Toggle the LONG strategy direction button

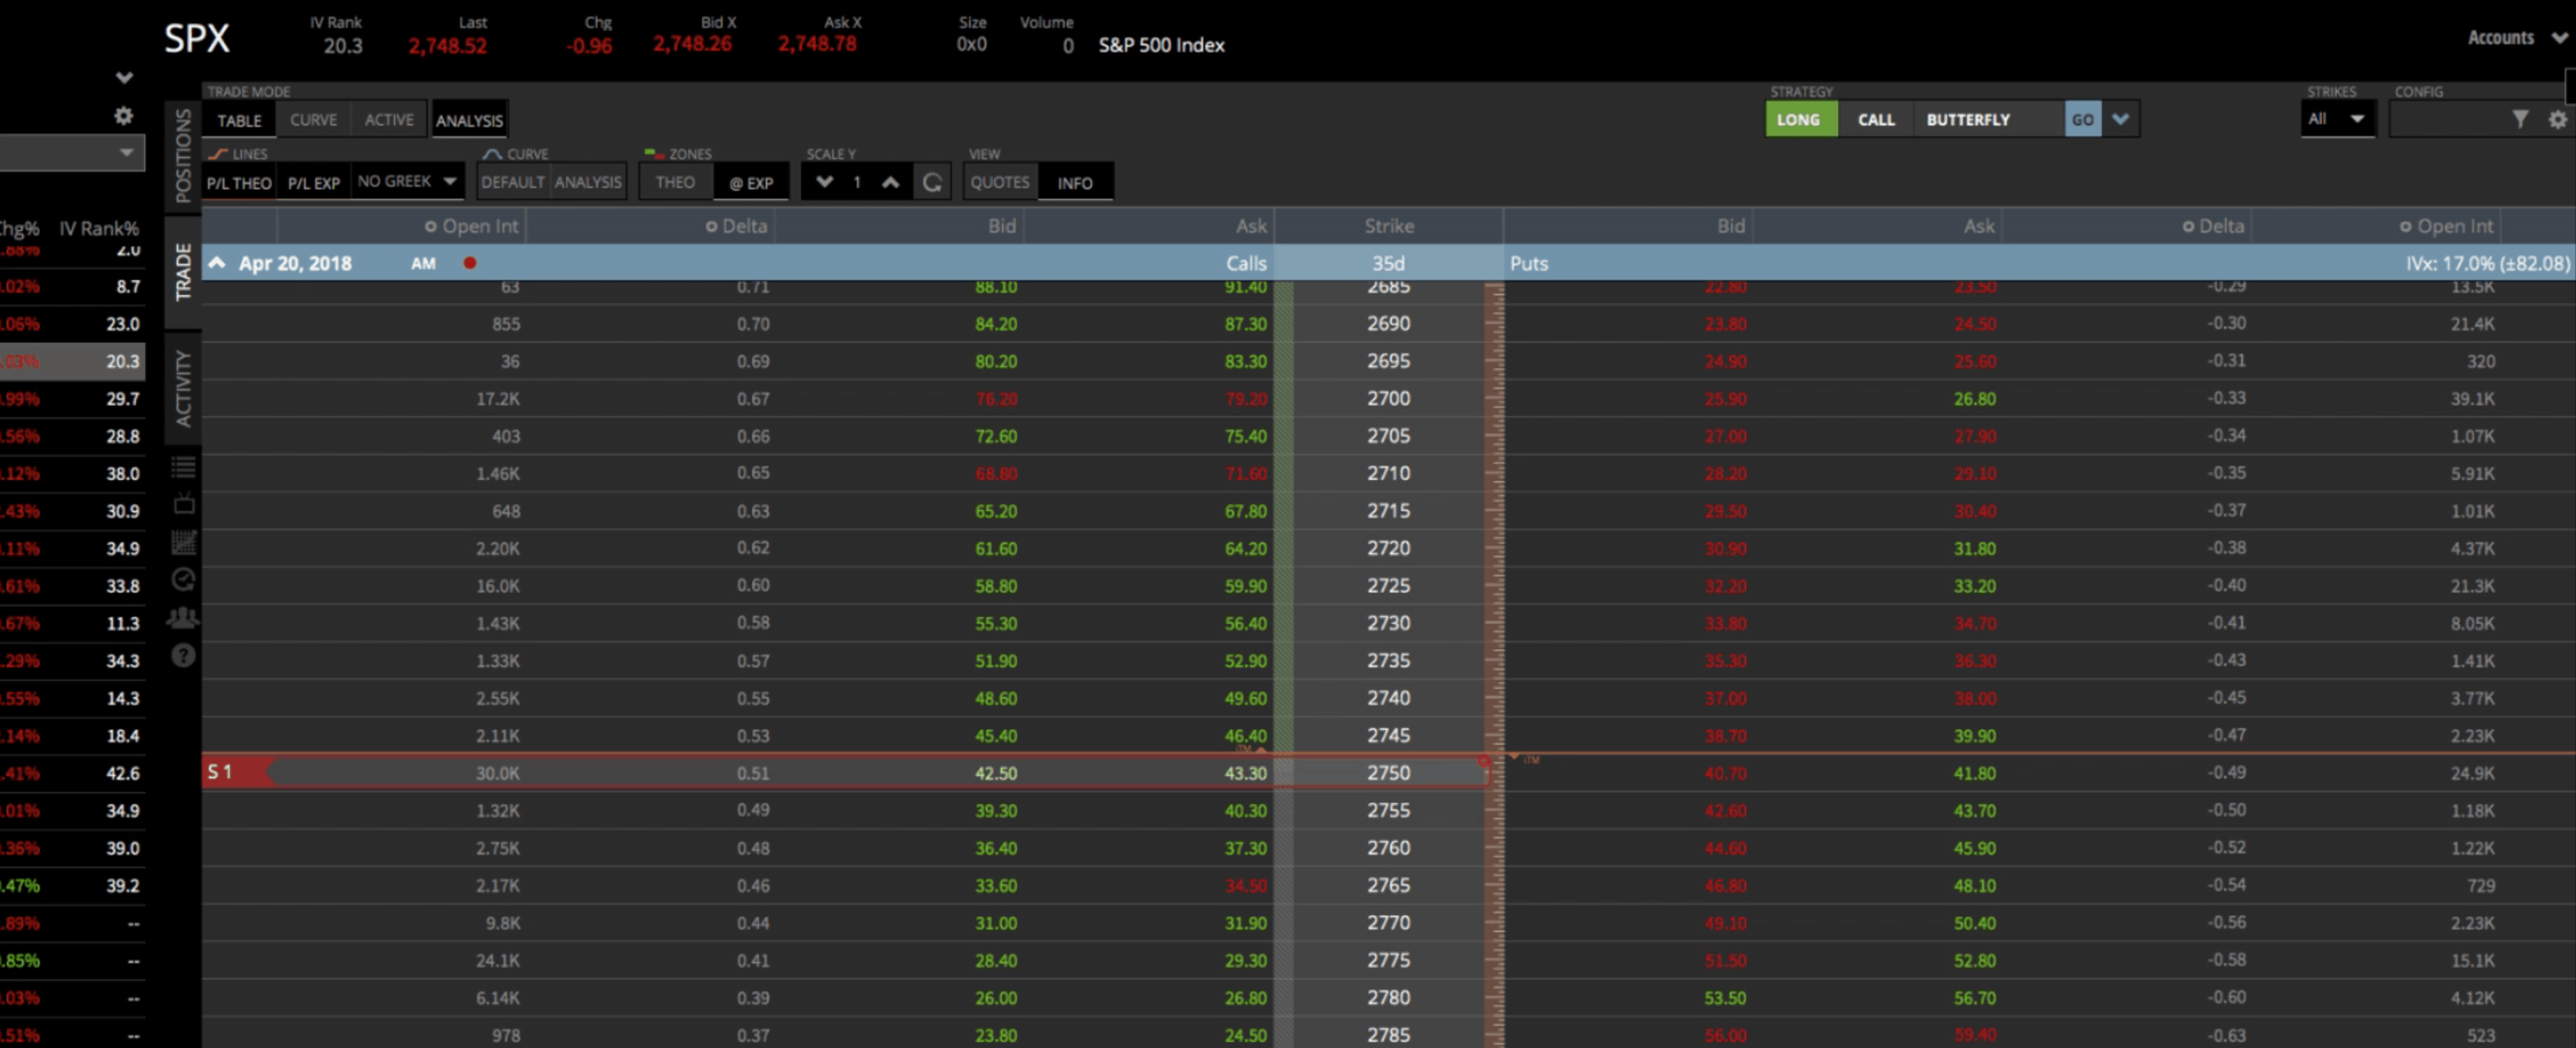click(1800, 119)
